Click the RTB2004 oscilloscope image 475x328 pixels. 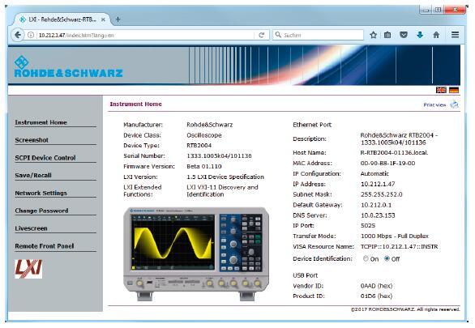click(x=196, y=253)
